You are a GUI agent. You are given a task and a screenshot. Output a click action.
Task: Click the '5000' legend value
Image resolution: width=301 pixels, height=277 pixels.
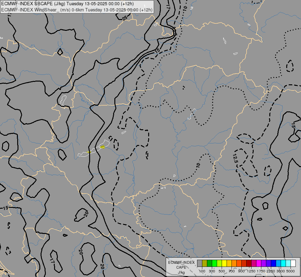point(291,271)
